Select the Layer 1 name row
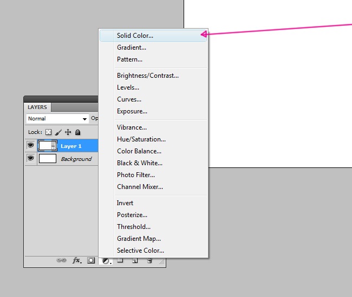Image resolution: width=352 pixels, height=297 pixels. (x=71, y=146)
